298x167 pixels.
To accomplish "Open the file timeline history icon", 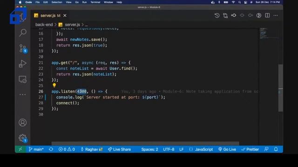I will coord(217,15).
